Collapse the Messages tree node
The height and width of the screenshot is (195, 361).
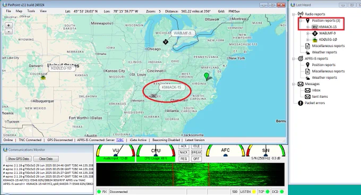294,84
